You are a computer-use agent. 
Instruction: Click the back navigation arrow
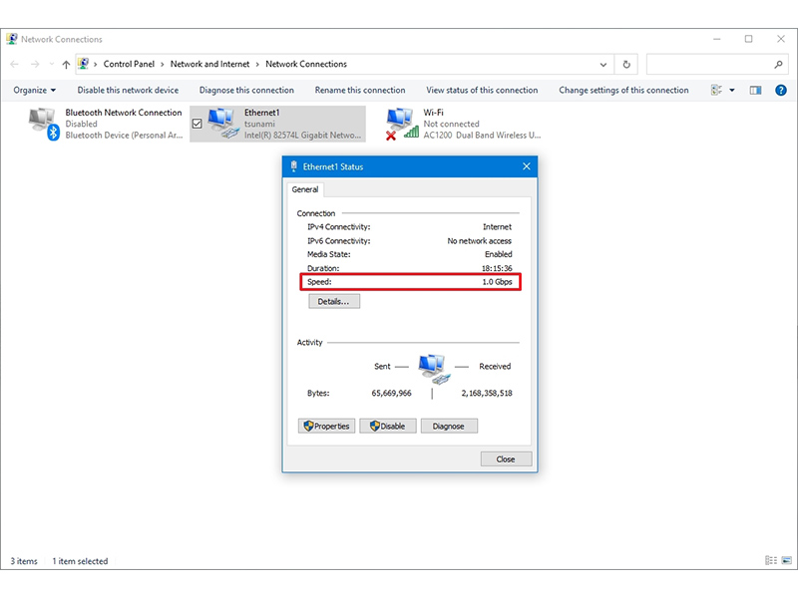[15, 64]
